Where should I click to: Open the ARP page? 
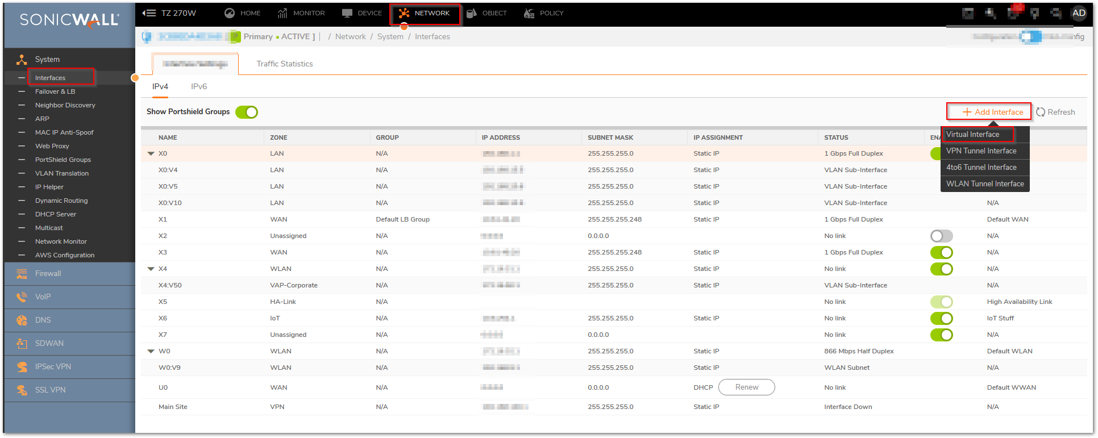click(42, 119)
